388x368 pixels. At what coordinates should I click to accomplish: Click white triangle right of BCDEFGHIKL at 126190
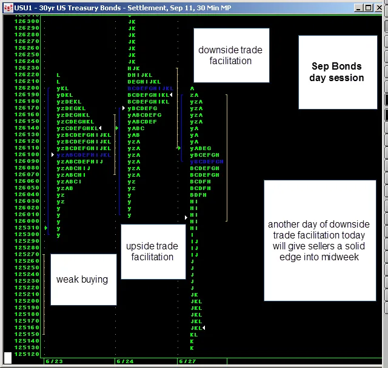[x=172, y=95]
